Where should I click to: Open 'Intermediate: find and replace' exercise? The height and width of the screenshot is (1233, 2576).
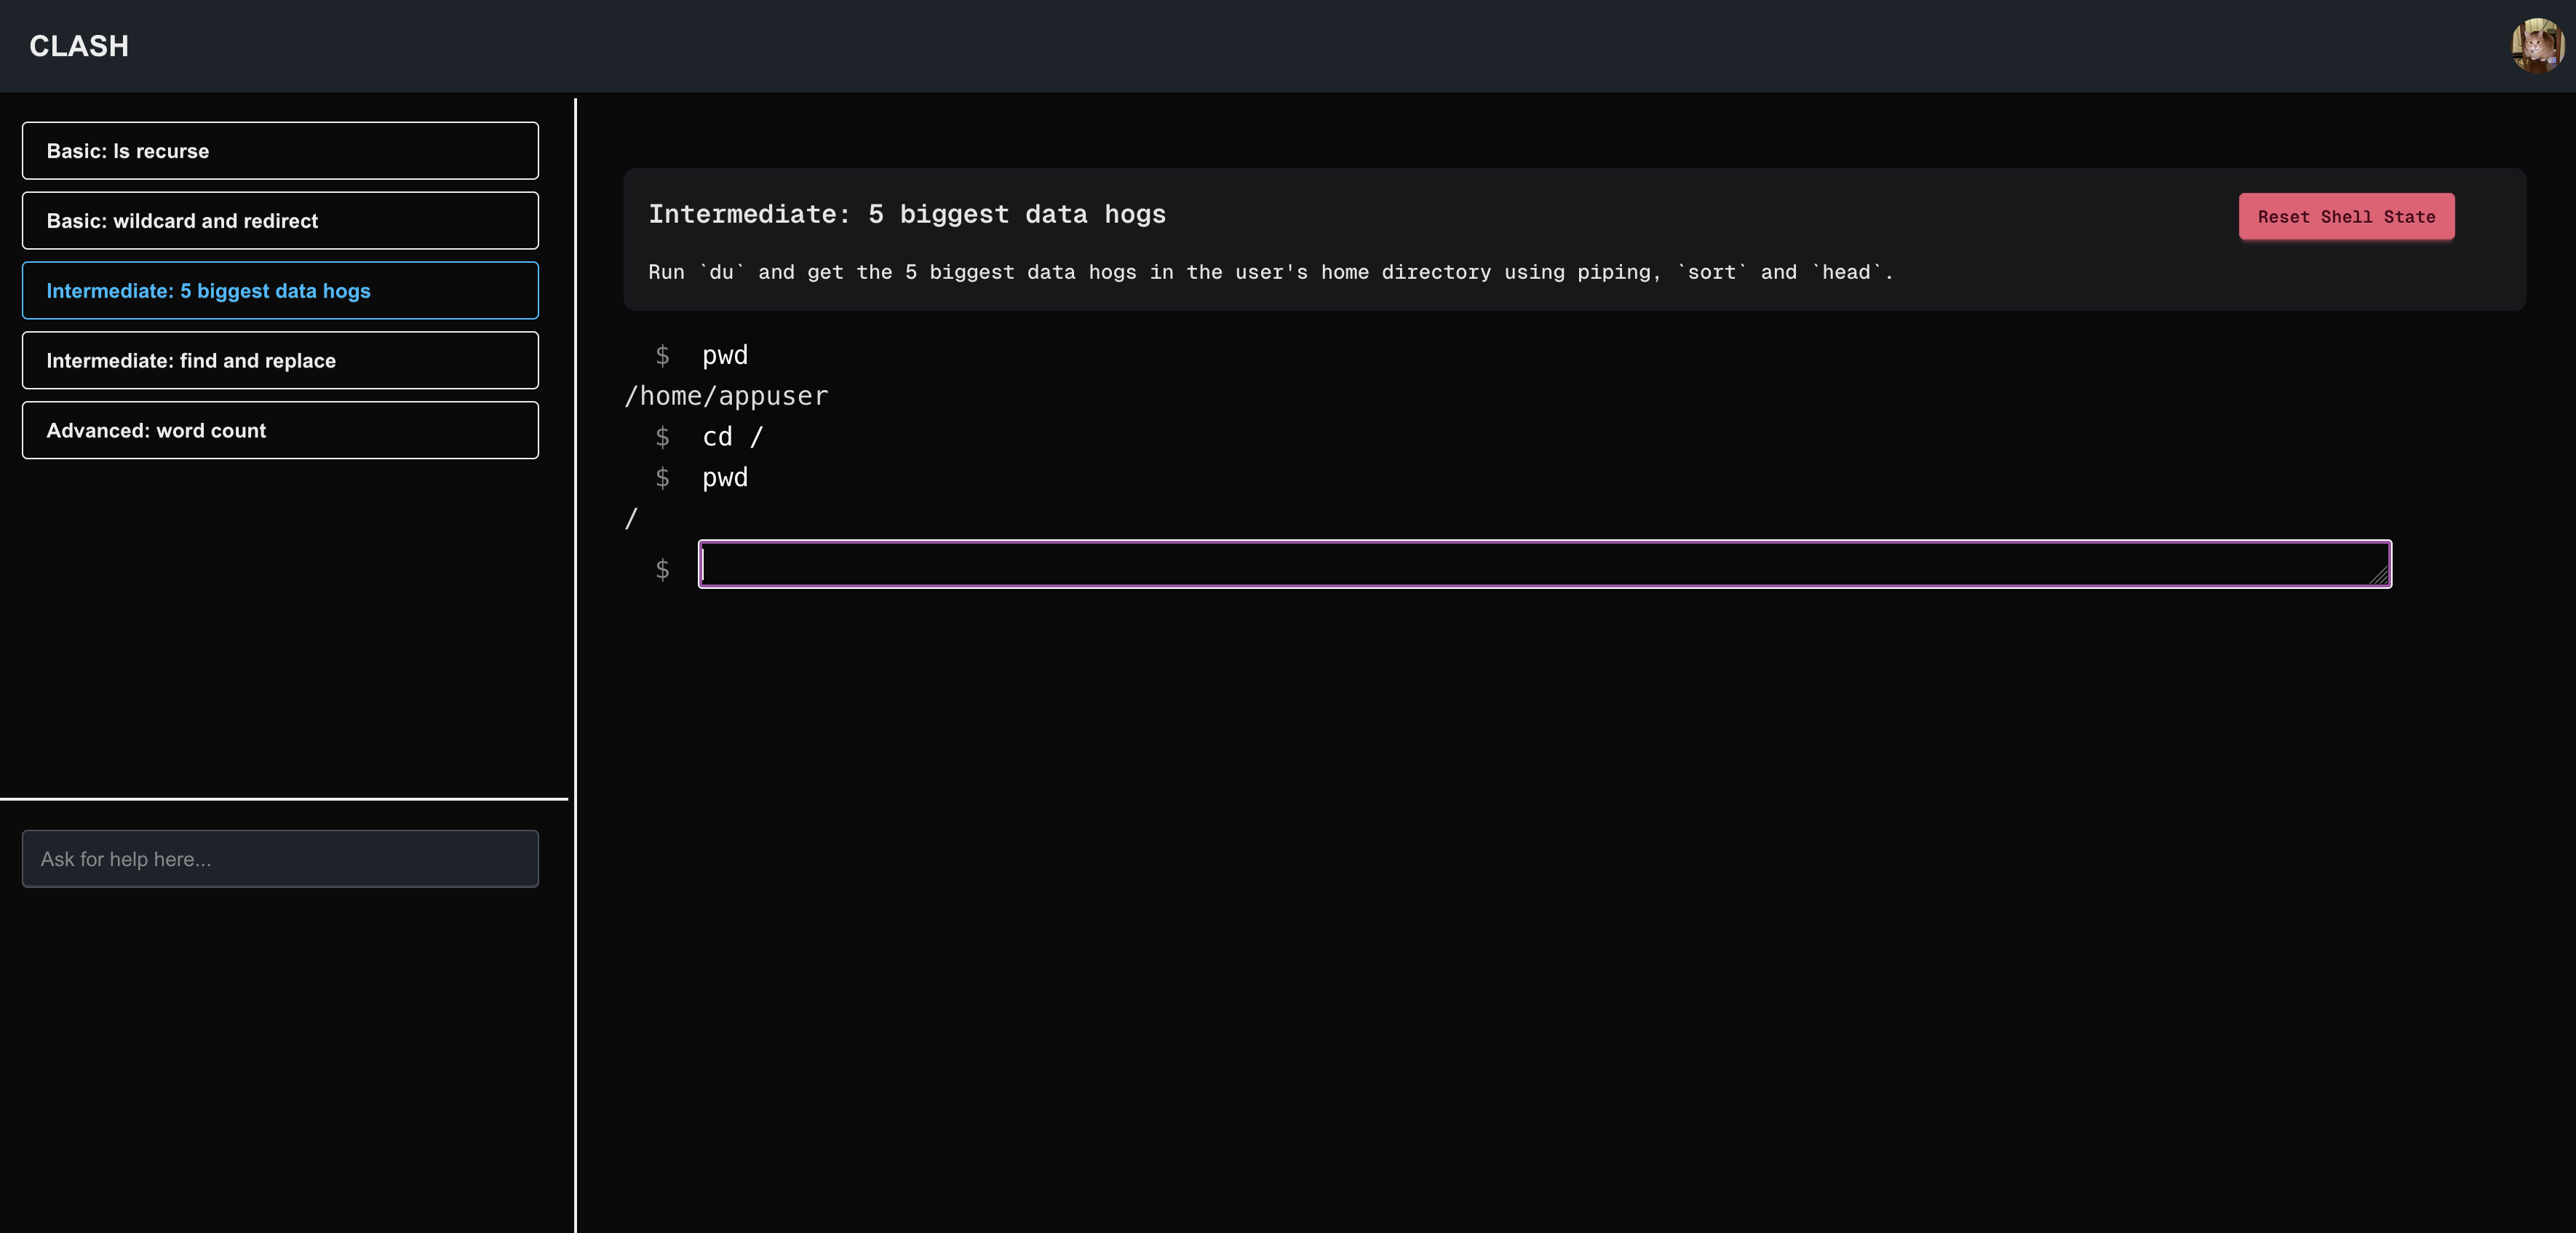280,361
